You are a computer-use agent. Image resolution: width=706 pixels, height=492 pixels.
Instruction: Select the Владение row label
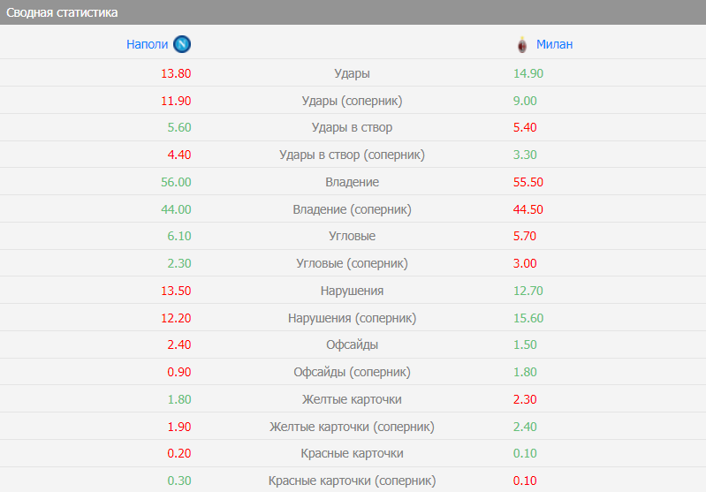coord(352,182)
